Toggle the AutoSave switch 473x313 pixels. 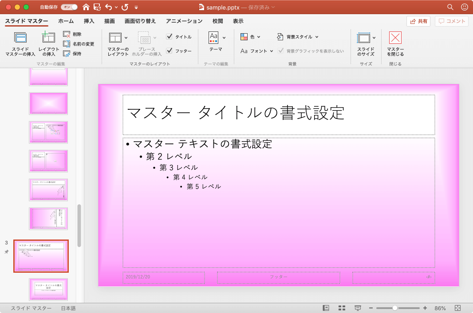(x=69, y=7)
